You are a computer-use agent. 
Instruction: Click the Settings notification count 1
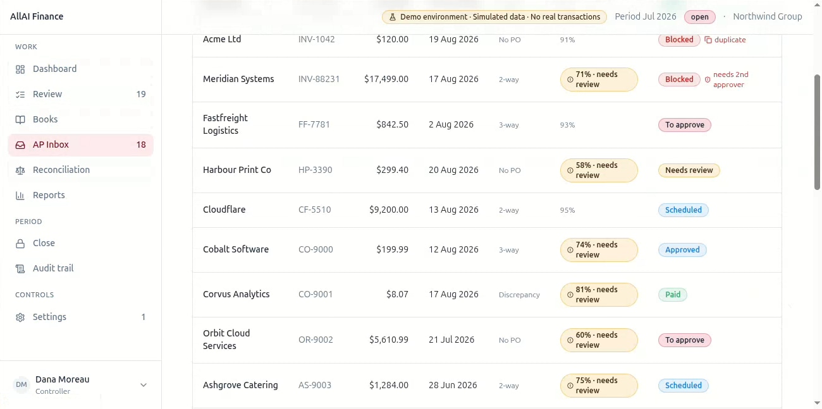tap(144, 317)
